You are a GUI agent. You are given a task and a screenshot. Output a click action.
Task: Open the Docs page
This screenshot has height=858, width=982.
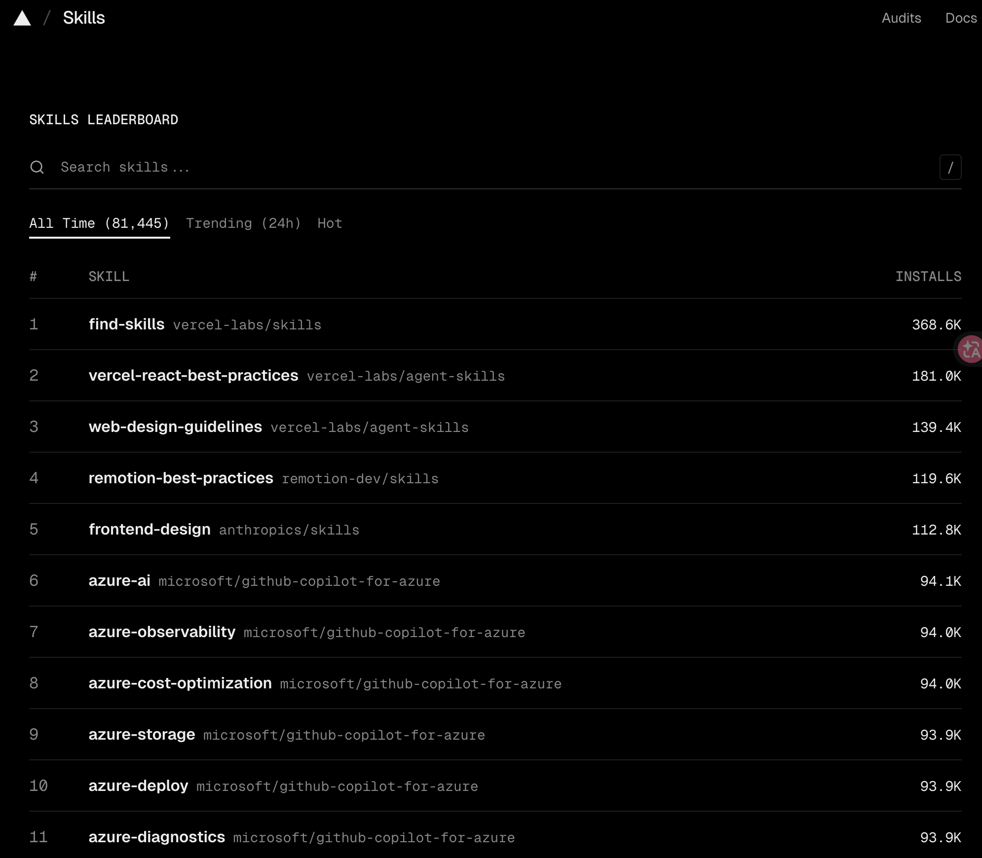(961, 18)
